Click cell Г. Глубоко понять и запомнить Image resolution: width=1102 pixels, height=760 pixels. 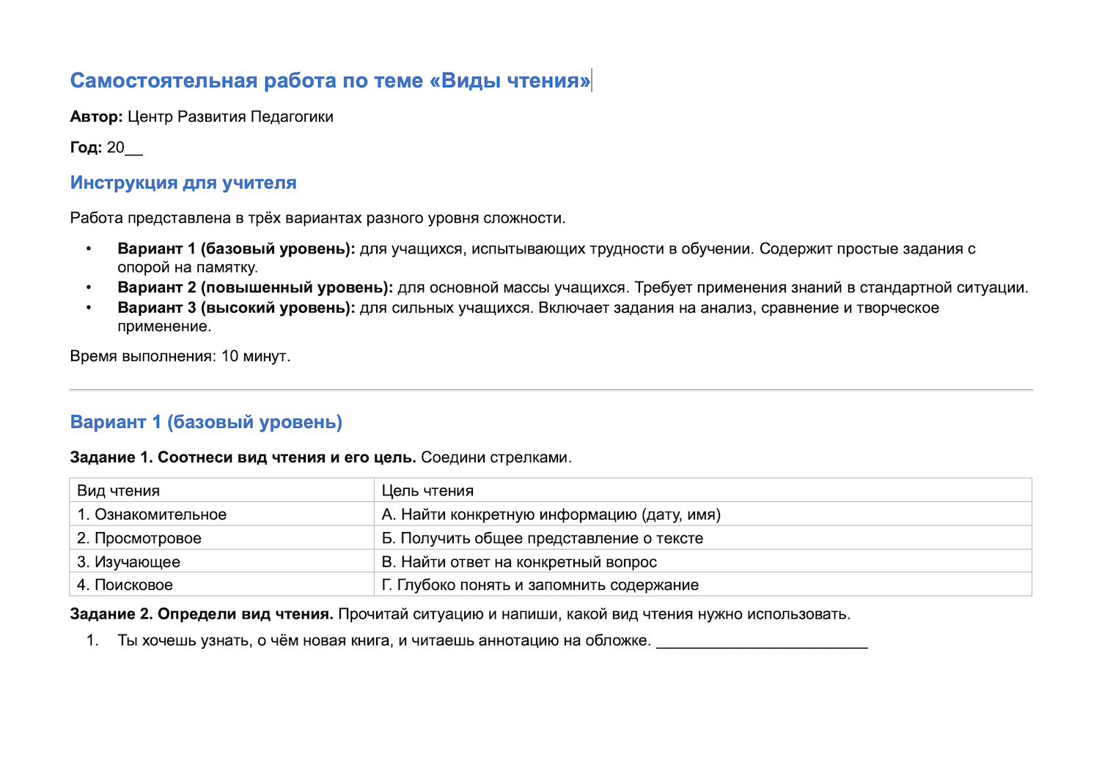703,584
